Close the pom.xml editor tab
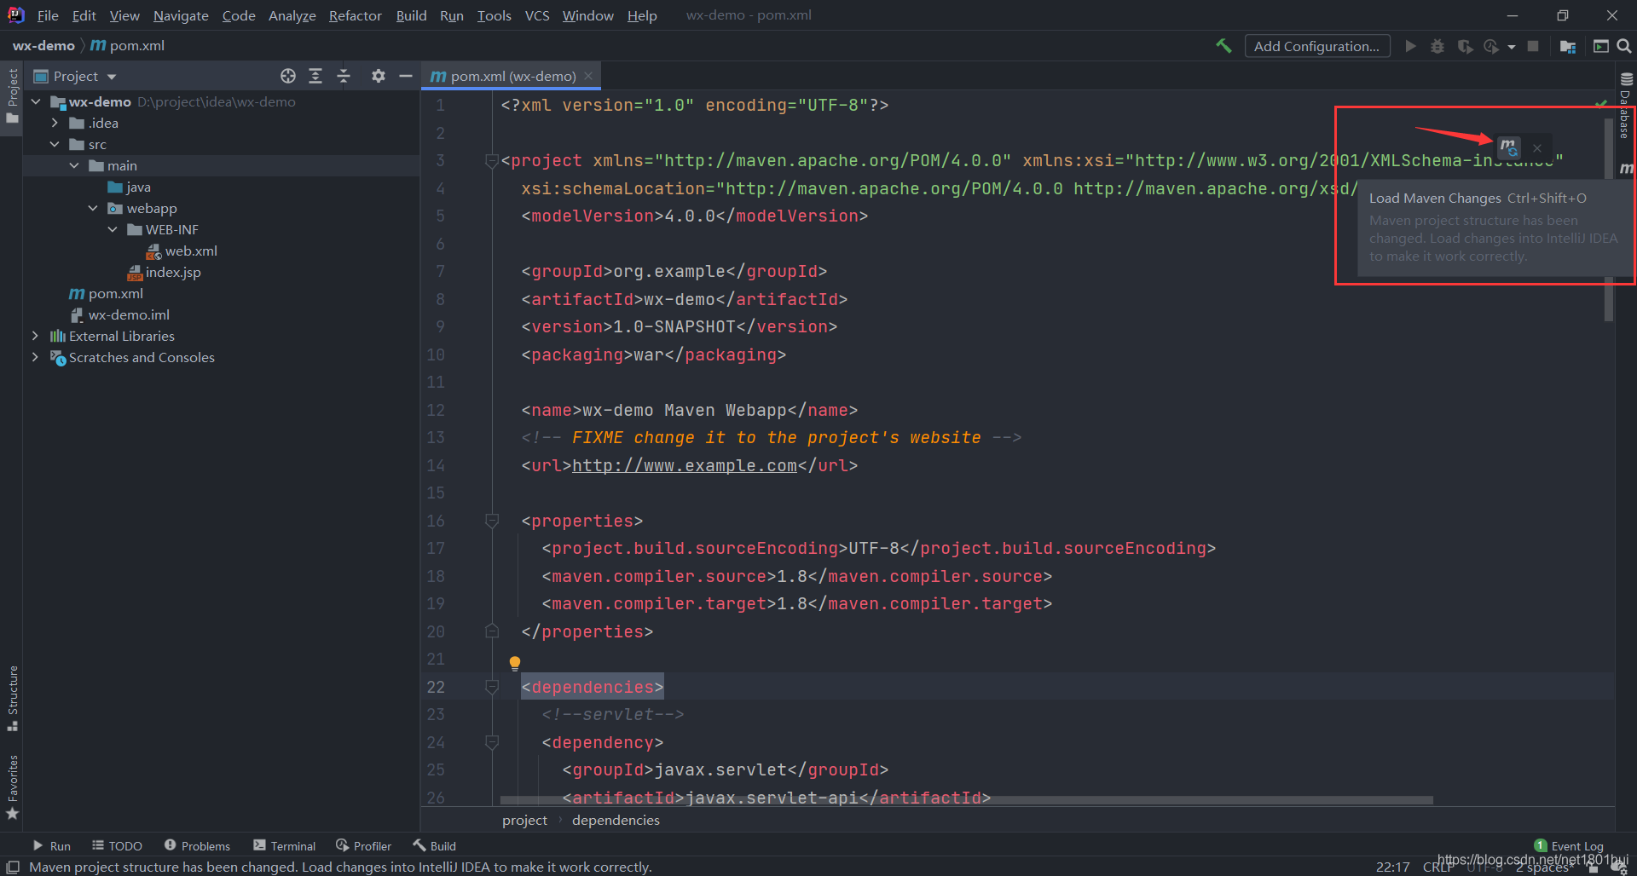The image size is (1637, 876). 588,76
